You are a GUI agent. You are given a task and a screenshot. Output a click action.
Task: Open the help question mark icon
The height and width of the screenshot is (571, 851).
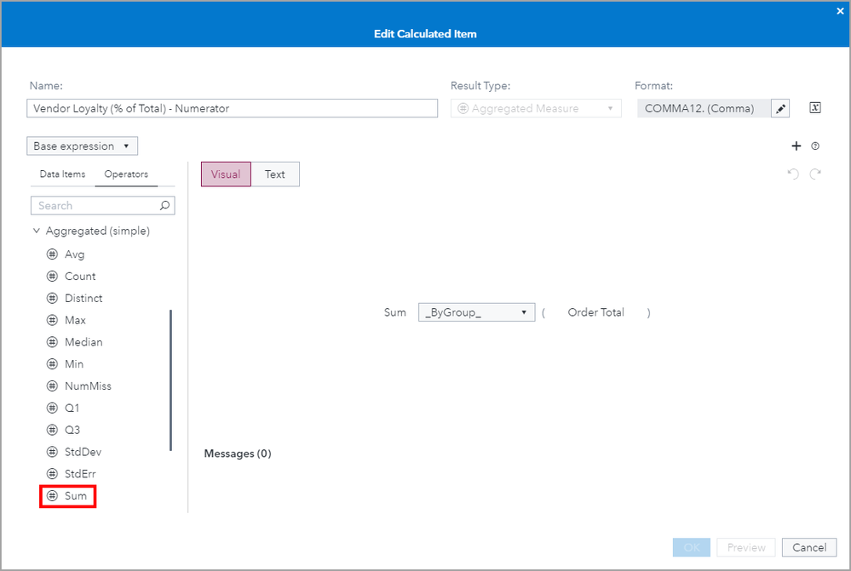pos(815,146)
